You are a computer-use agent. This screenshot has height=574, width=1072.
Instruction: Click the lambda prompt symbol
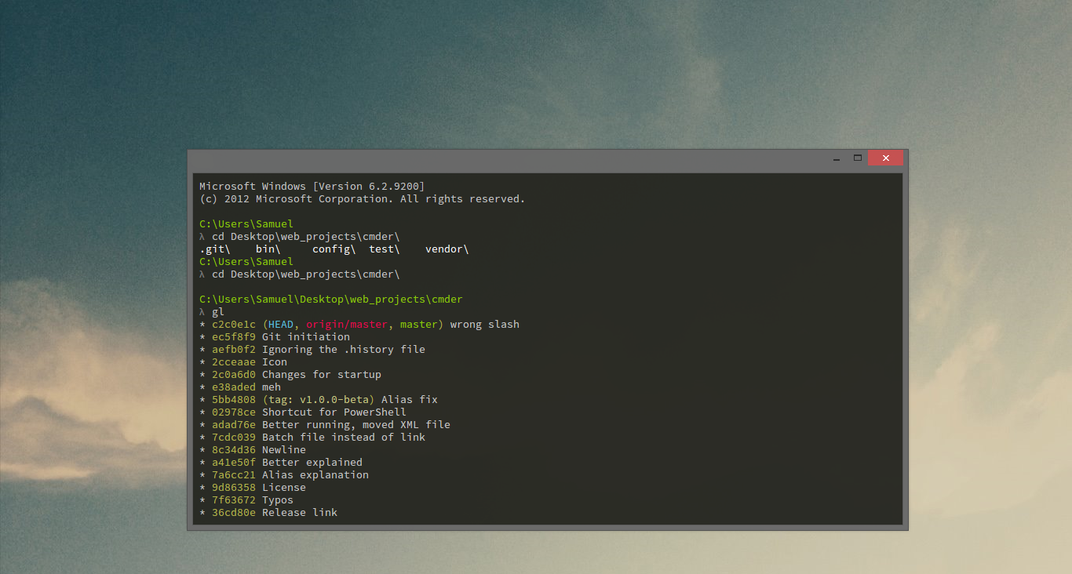click(x=201, y=311)
